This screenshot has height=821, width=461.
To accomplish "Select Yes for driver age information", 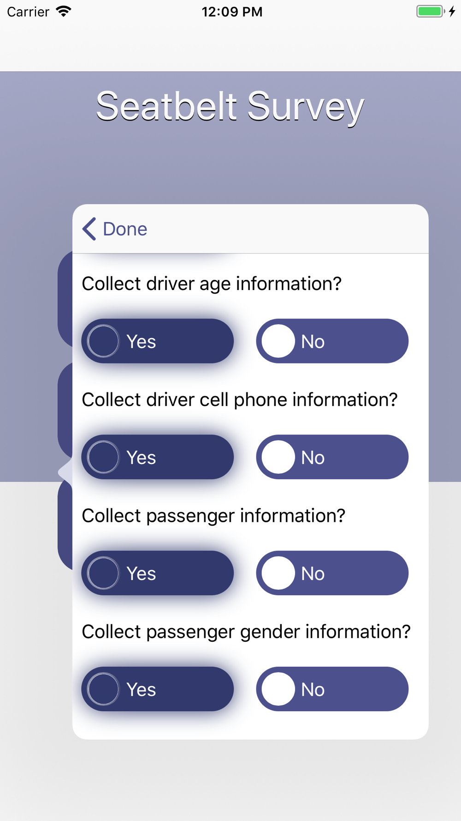I will (x=157, y=341).
